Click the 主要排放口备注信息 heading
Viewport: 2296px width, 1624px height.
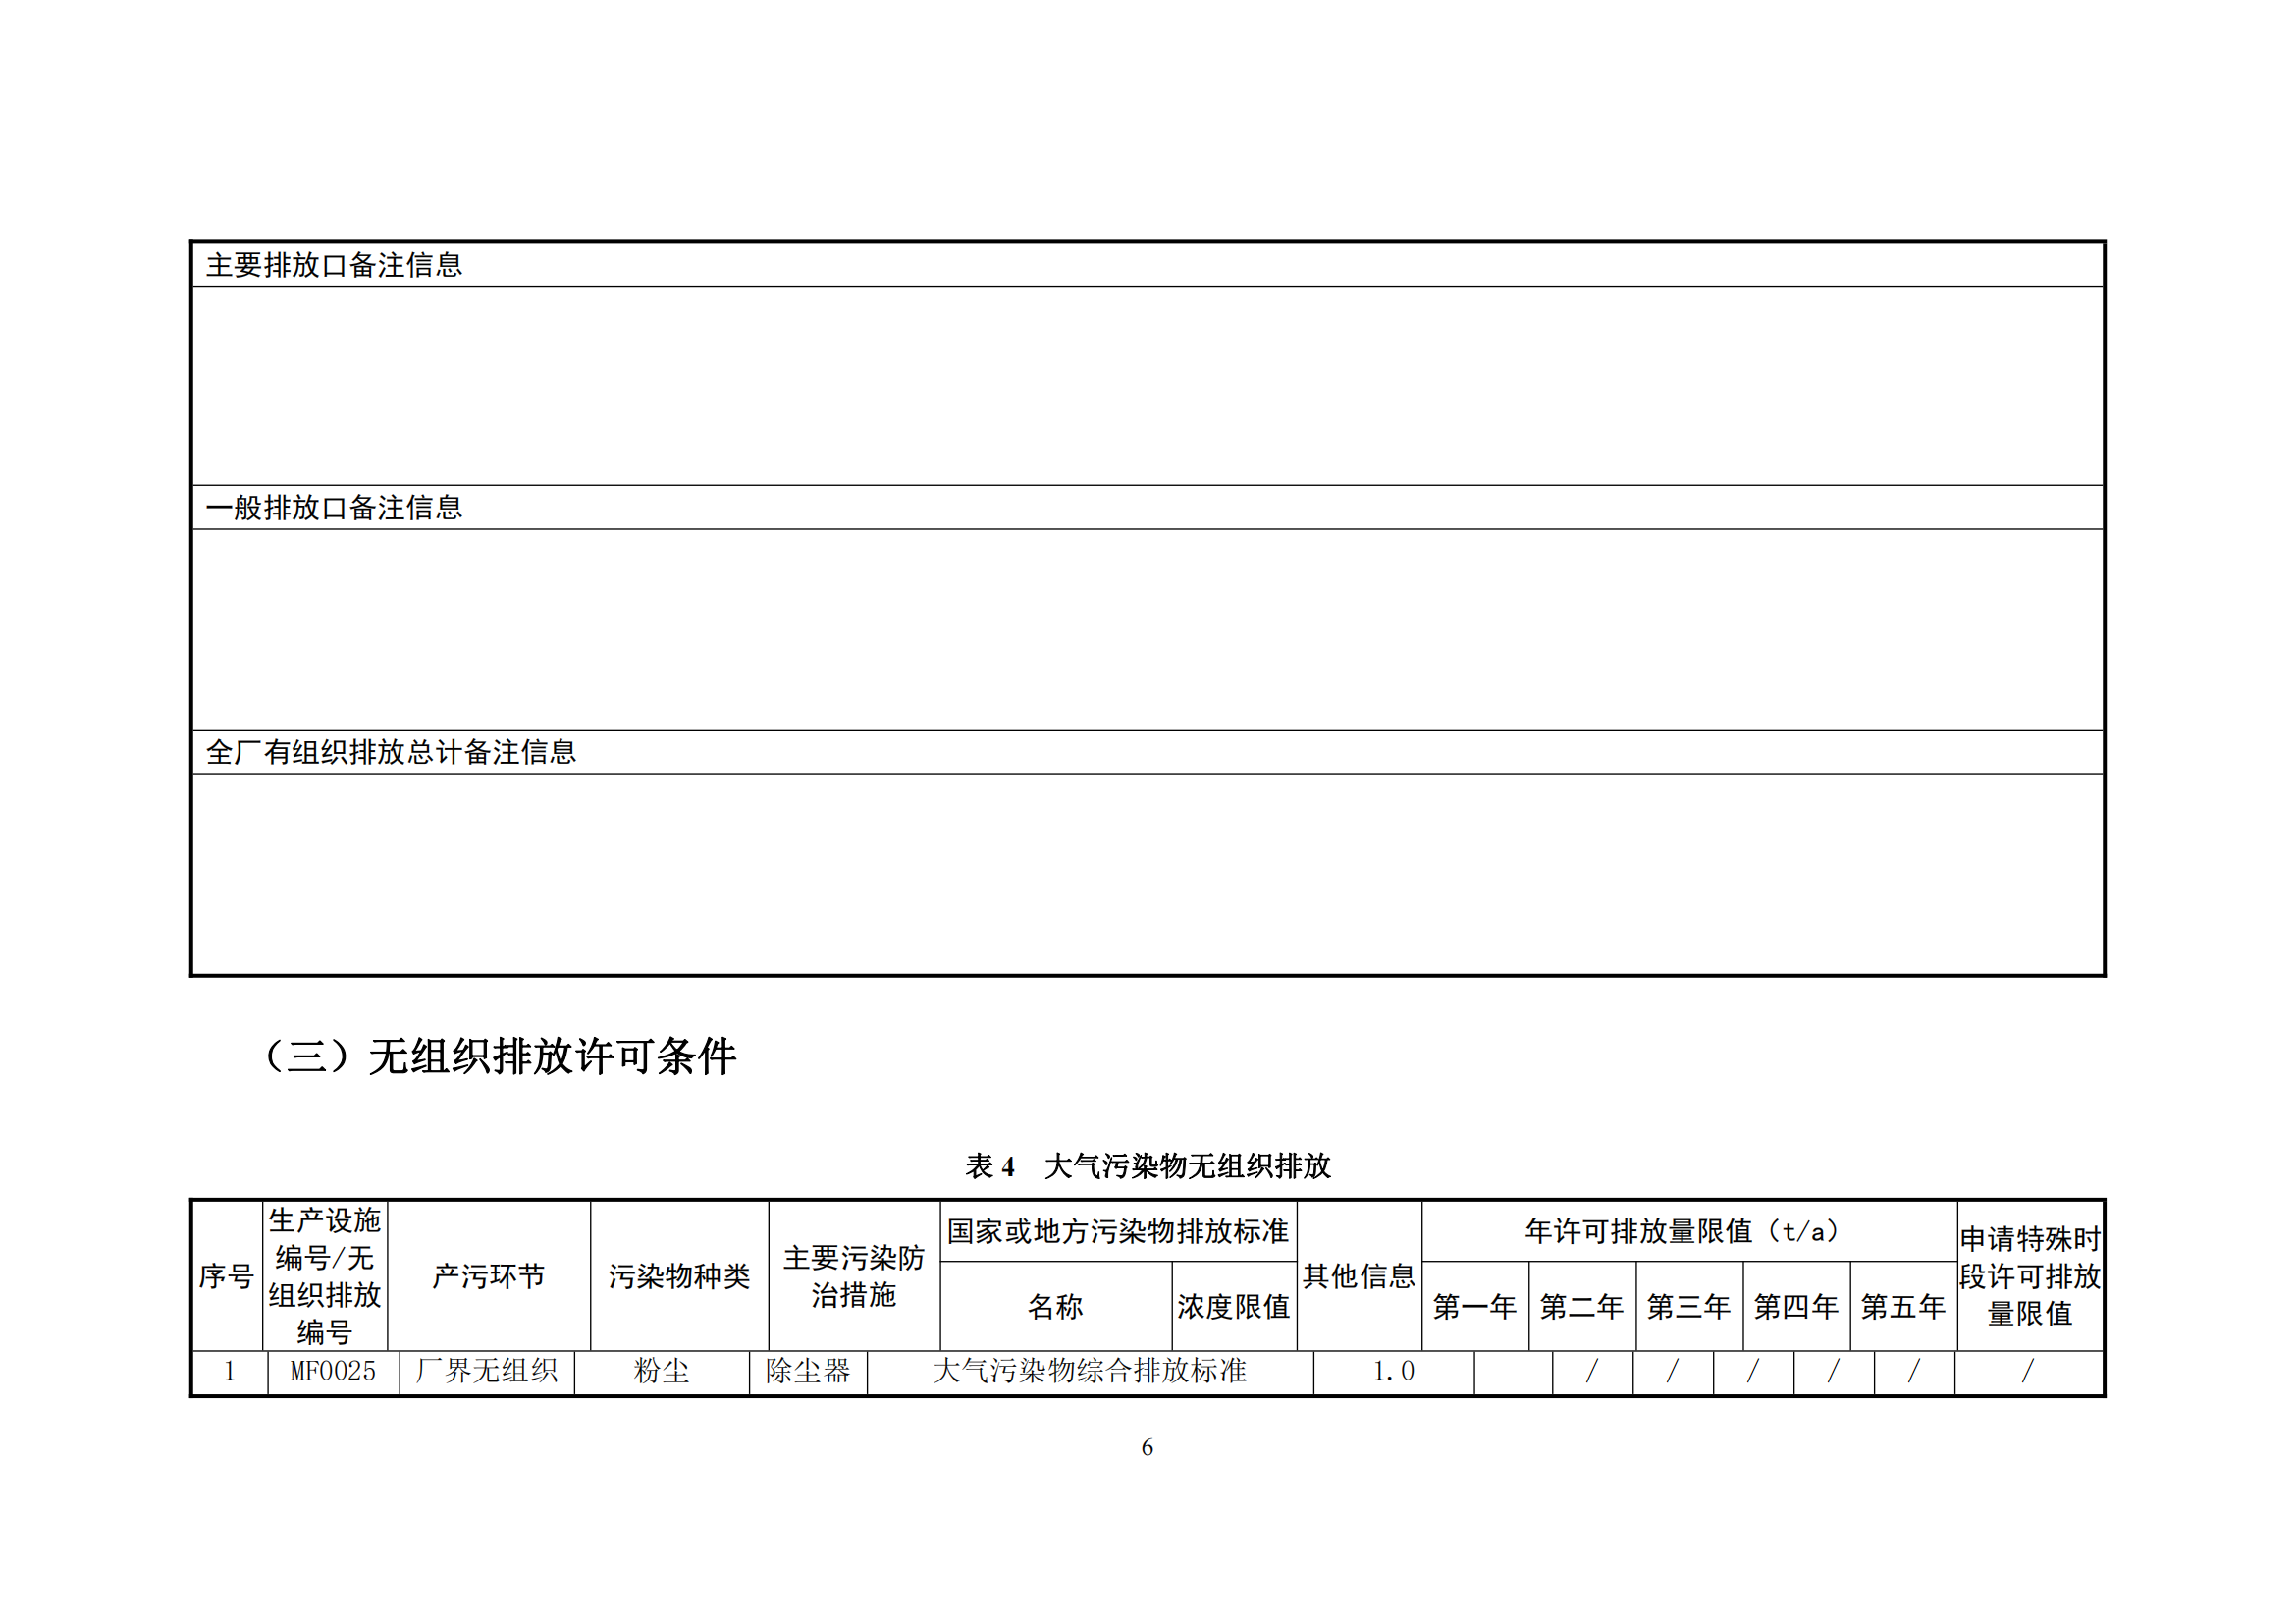[334, 265]
